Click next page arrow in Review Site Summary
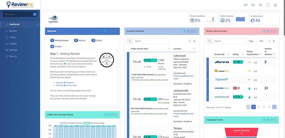Image resolution: width=285 pixels, height=138 pixels. point(274,107)
